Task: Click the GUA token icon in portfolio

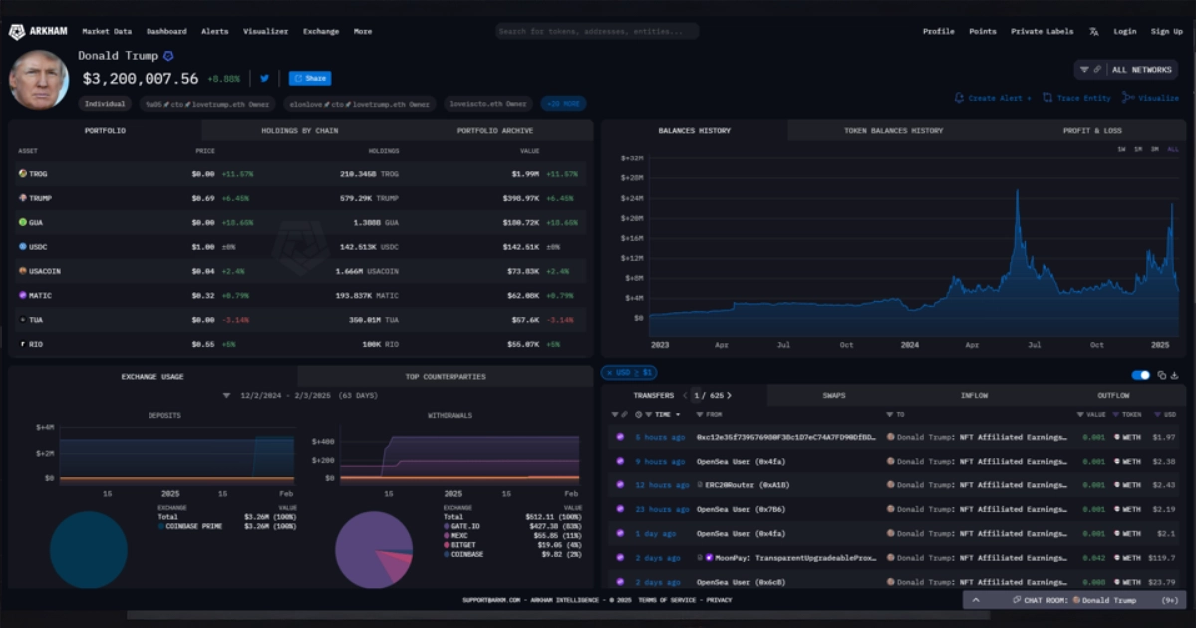Action: (22, 222)
